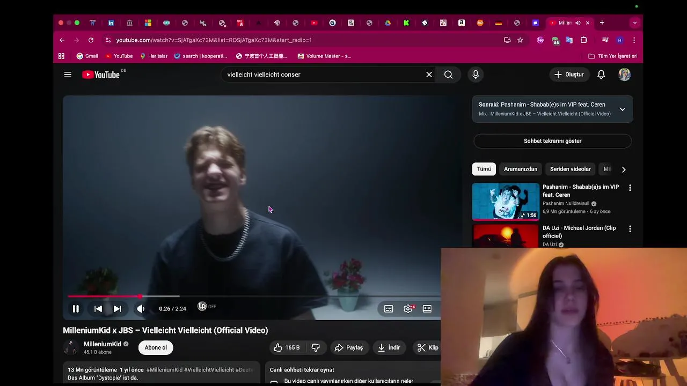Subscribe with Abone ol button

pyautogui.click(x=156, y=347)
